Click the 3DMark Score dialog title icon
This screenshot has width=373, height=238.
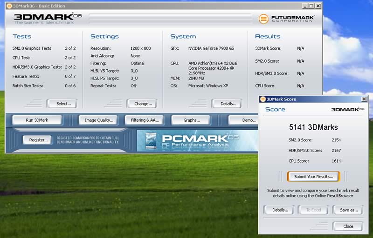click(262, 99)
